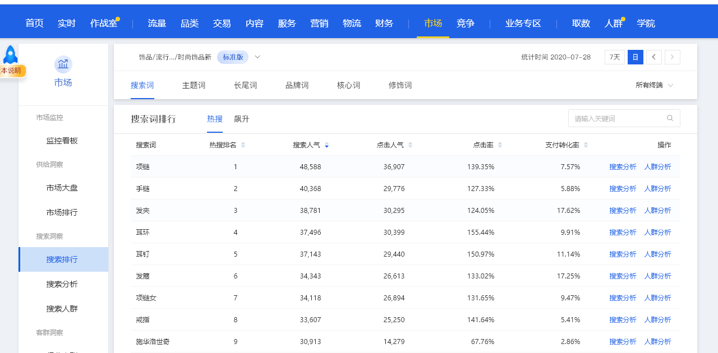Sort by 点击人气 column sort icon
The height and width of the screenshot is (353, 718).
(x=410, y=145)
